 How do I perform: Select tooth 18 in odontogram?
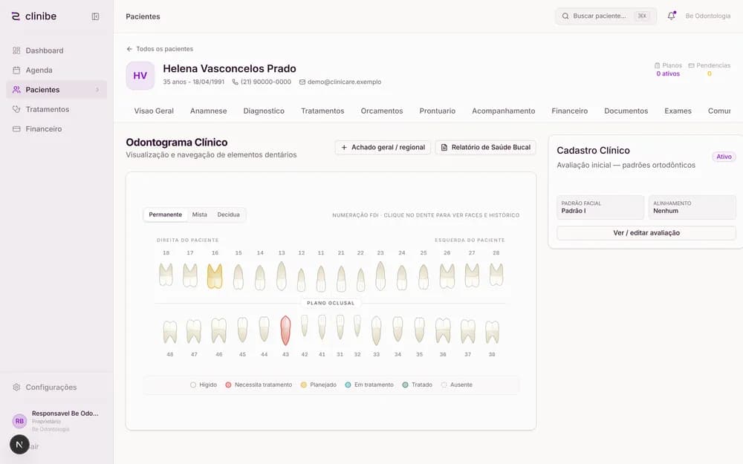(166, 275)
